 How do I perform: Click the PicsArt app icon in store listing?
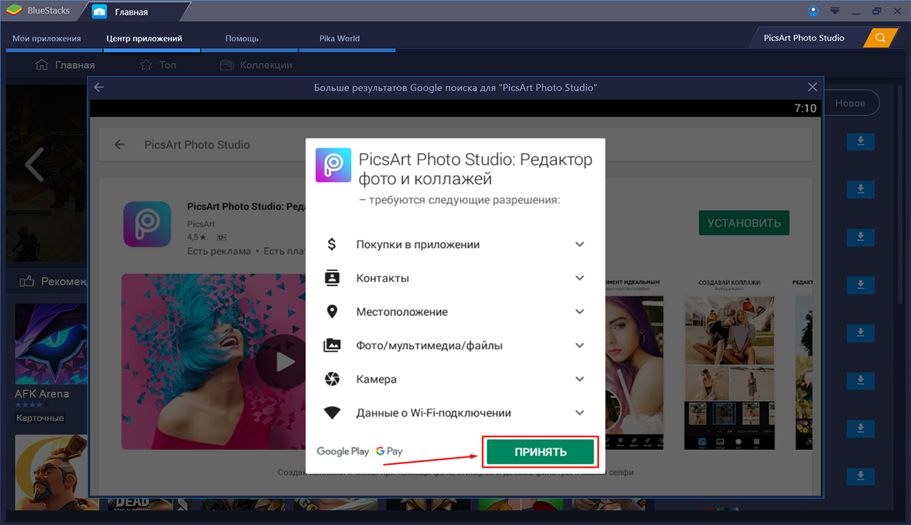coord(147,224)
